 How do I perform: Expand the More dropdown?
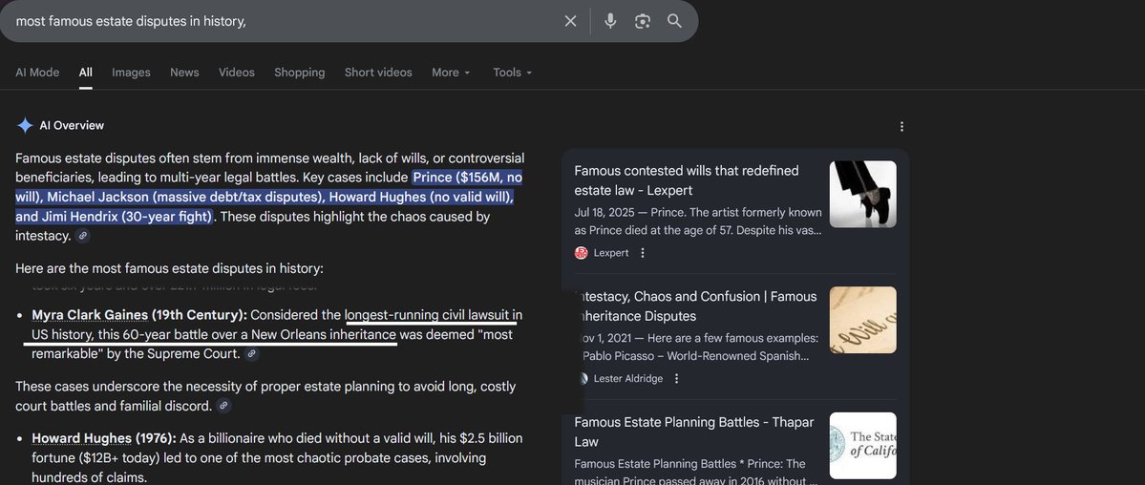pos(451,73)
